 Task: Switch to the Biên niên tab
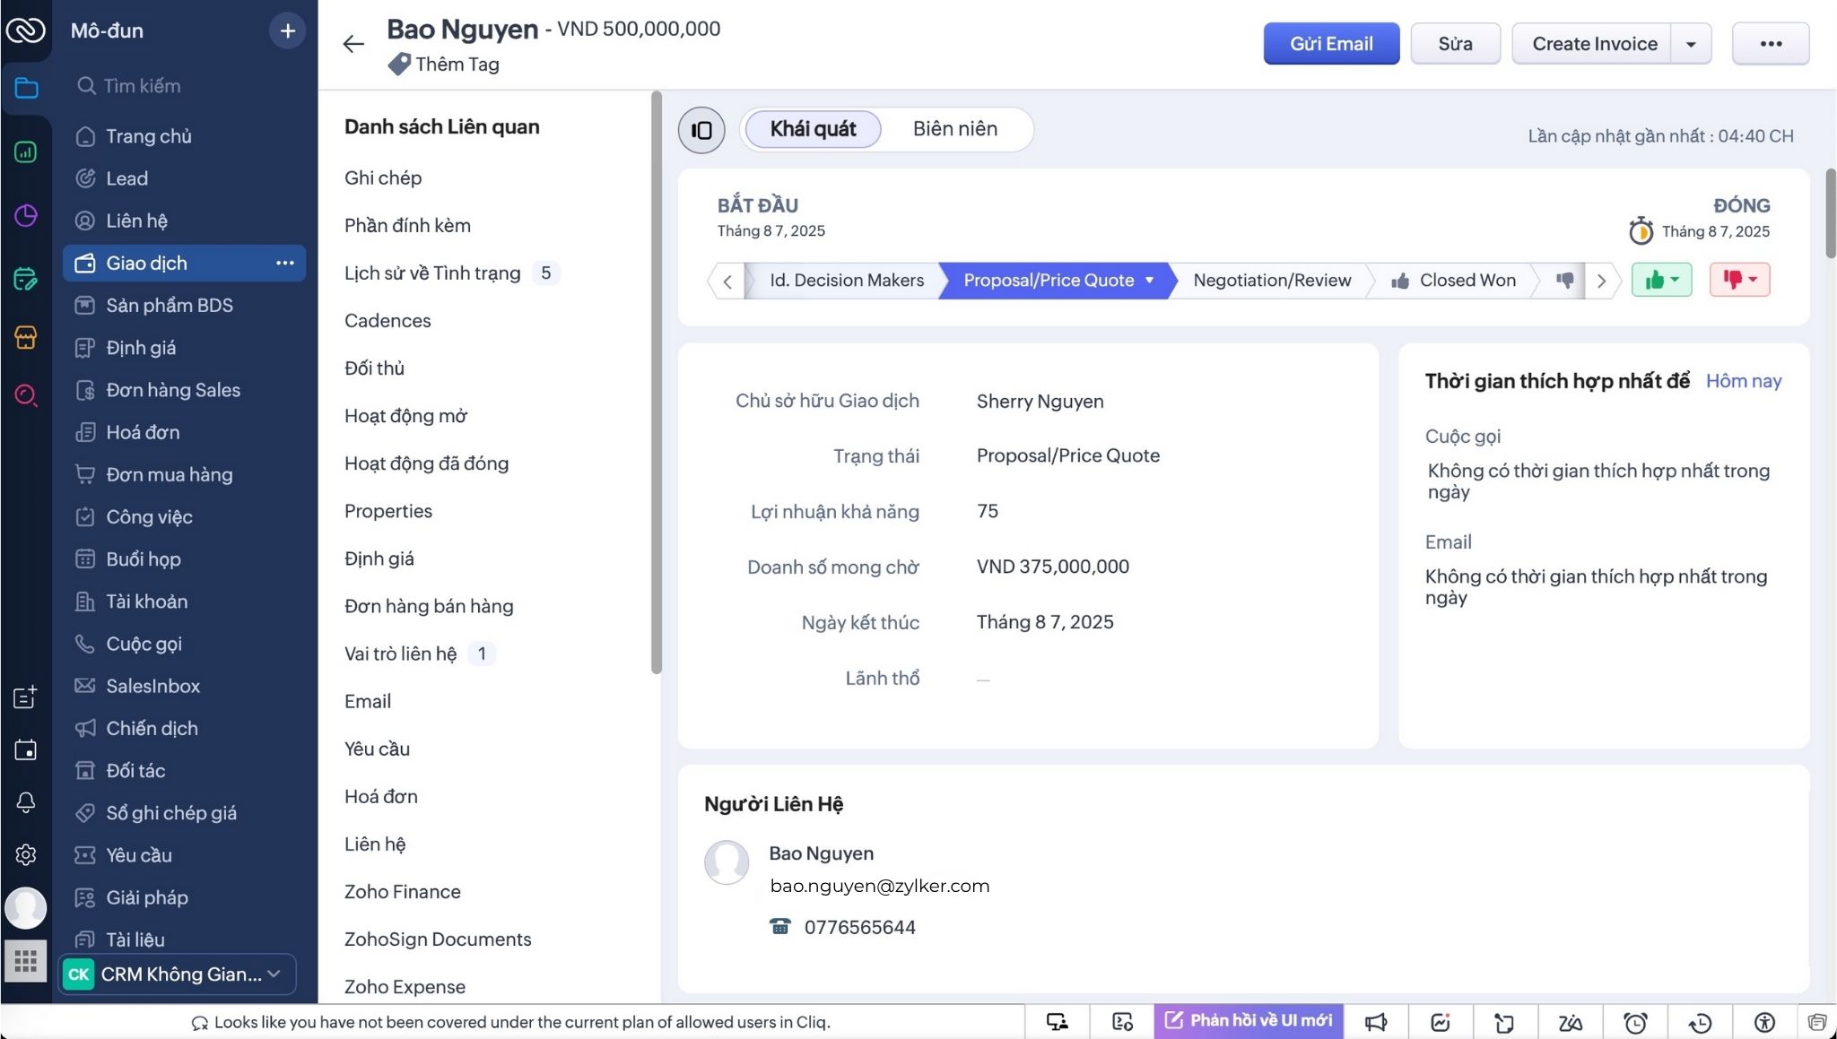pos(954,129)
